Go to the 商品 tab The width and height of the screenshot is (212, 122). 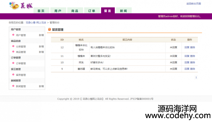pyautogui.click(x=75, y=10)
